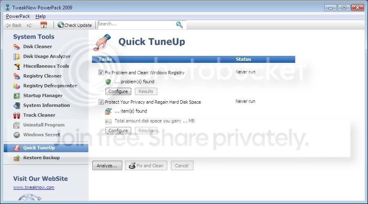Select the Miscellaneous Tools drill icon
The height and width of the screenshot is (204, 368).
(x=17, y=66)
